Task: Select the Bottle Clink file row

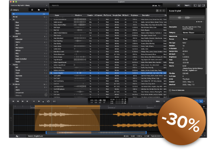Action: 108,49
